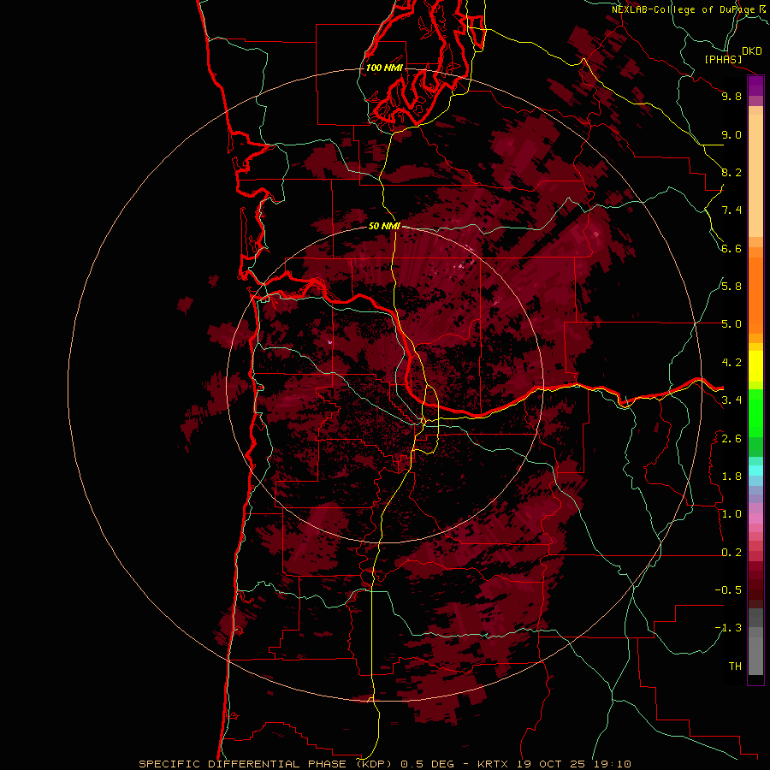This screenshot has height=770, width=770.
Task: Click the "50 NMI" range ring label
Action: tap(384, 226)
